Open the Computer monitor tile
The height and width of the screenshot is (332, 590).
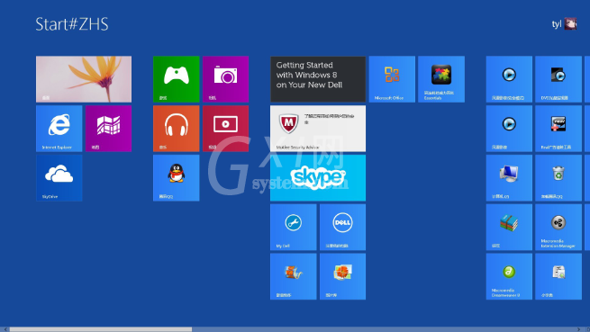(509, 178)
